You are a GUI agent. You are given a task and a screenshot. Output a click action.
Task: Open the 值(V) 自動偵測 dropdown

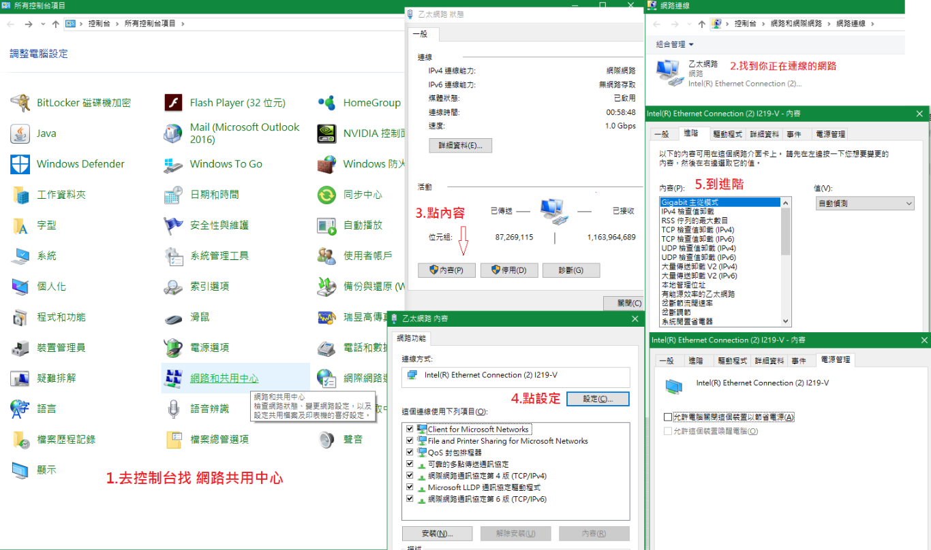[x=865, y=204]
